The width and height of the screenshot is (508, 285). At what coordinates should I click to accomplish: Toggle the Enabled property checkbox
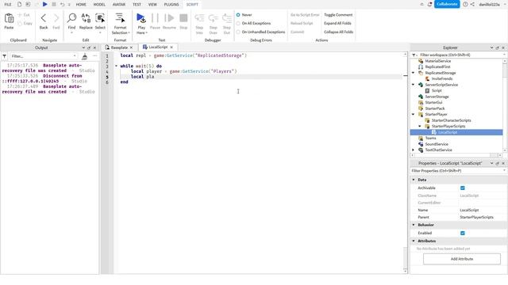tap(463, 233)
